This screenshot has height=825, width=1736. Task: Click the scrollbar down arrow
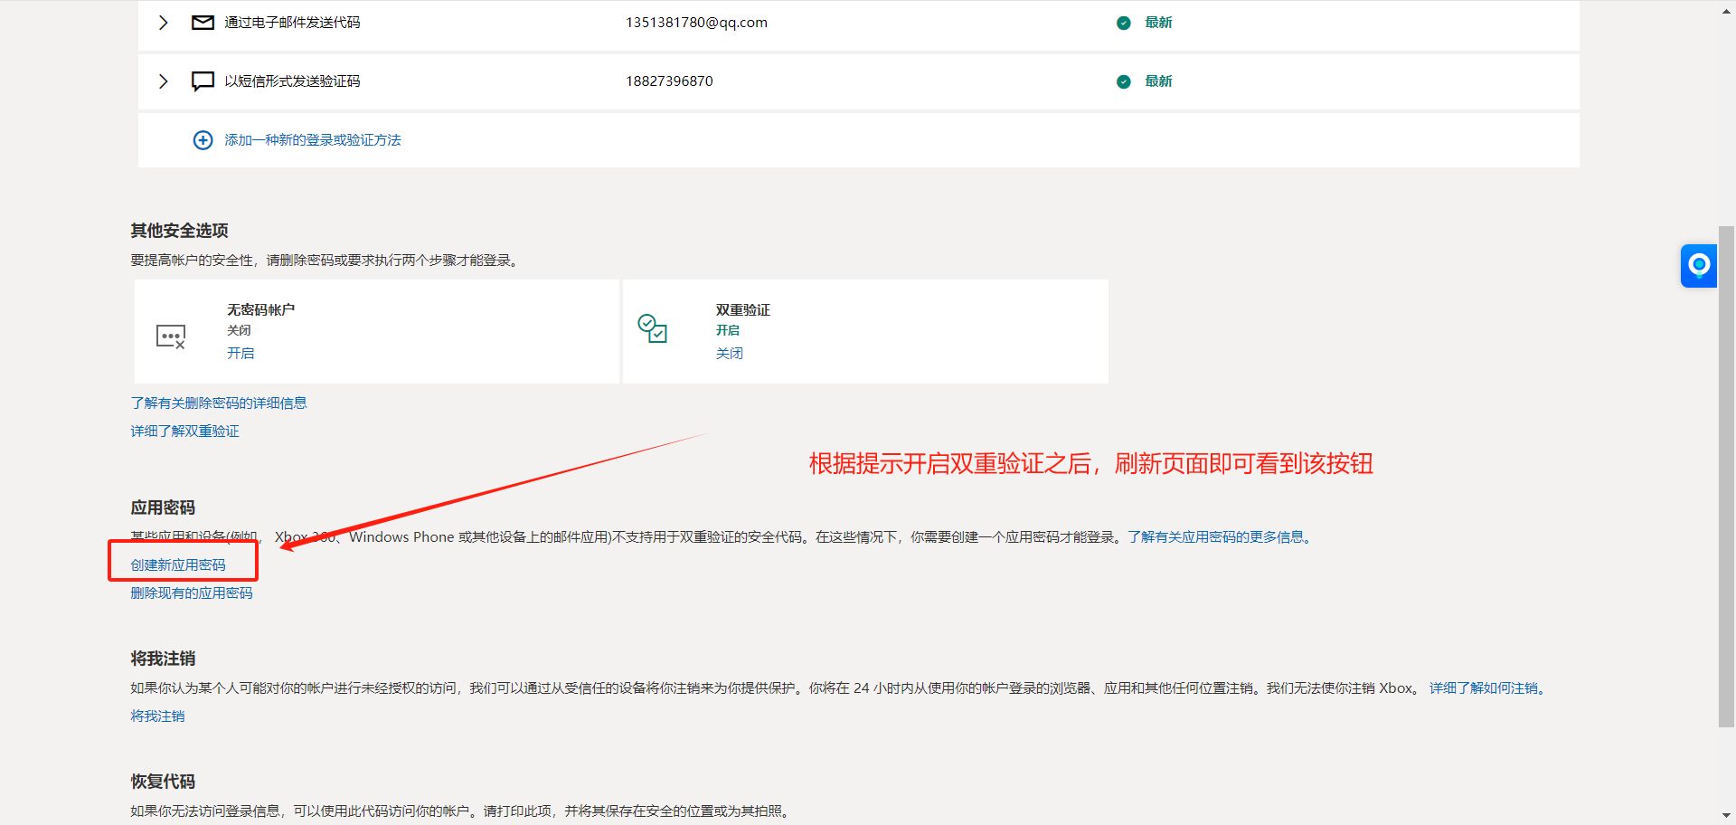[x=1726, y=815]
